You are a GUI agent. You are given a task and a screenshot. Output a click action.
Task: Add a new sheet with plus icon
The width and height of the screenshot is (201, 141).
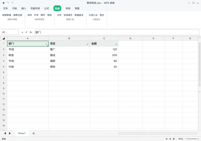[x=34, y=133]
